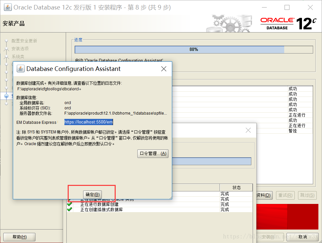This screenshot has width=322, height=243.
Task: Click the first 成功 status cell
Action: click(293, 89)
